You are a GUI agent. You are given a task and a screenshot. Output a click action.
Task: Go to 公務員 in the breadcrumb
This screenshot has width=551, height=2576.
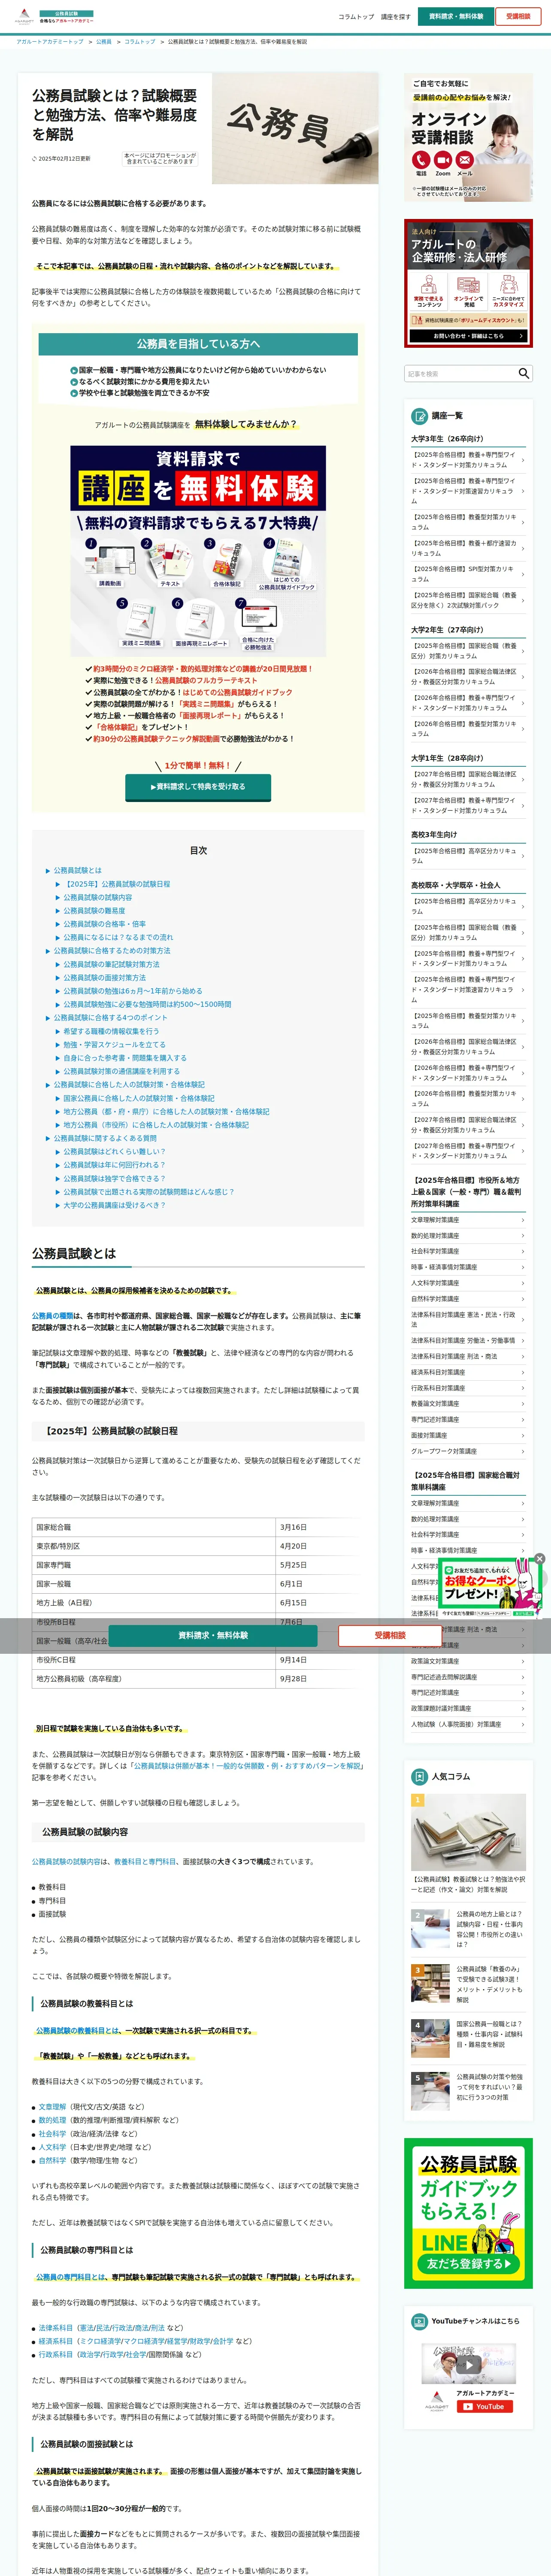point(104,42)
